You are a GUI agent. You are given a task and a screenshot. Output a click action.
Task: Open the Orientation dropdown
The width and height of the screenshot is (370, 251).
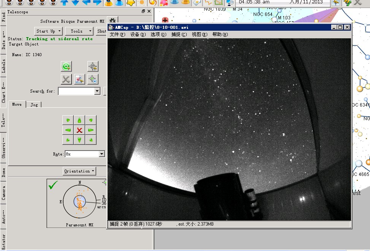(x=79, y=171)
